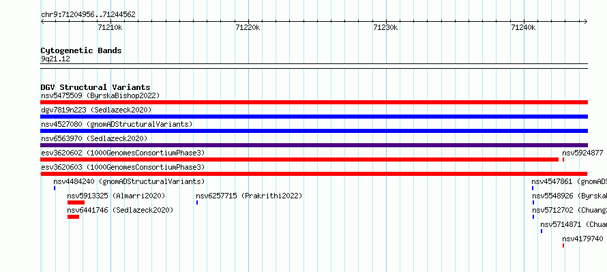Click the nsv6257715 (Prakrithi2022) label
The image size is (607, 272).
[x=249, y=196]
